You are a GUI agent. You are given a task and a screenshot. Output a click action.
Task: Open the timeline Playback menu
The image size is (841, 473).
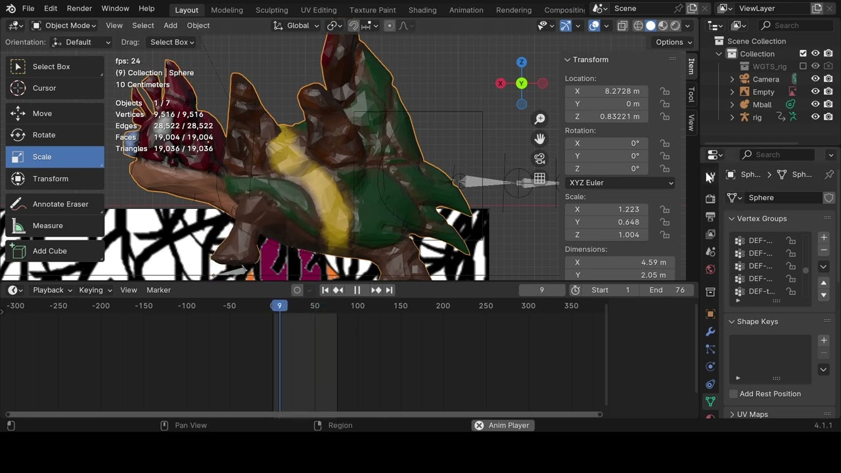click(53, 290)
